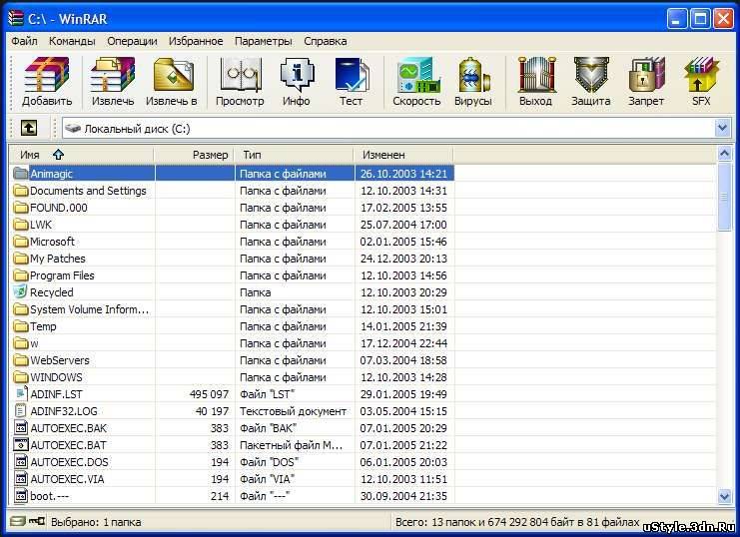The width and height of the screenshot is (740, 537).
Task: Expand the address path dropdown arrow
Action: click(x=722, y=128)
